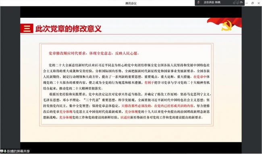
Task: Minimize the Tencent Meeting window
Action: point(247,3)
